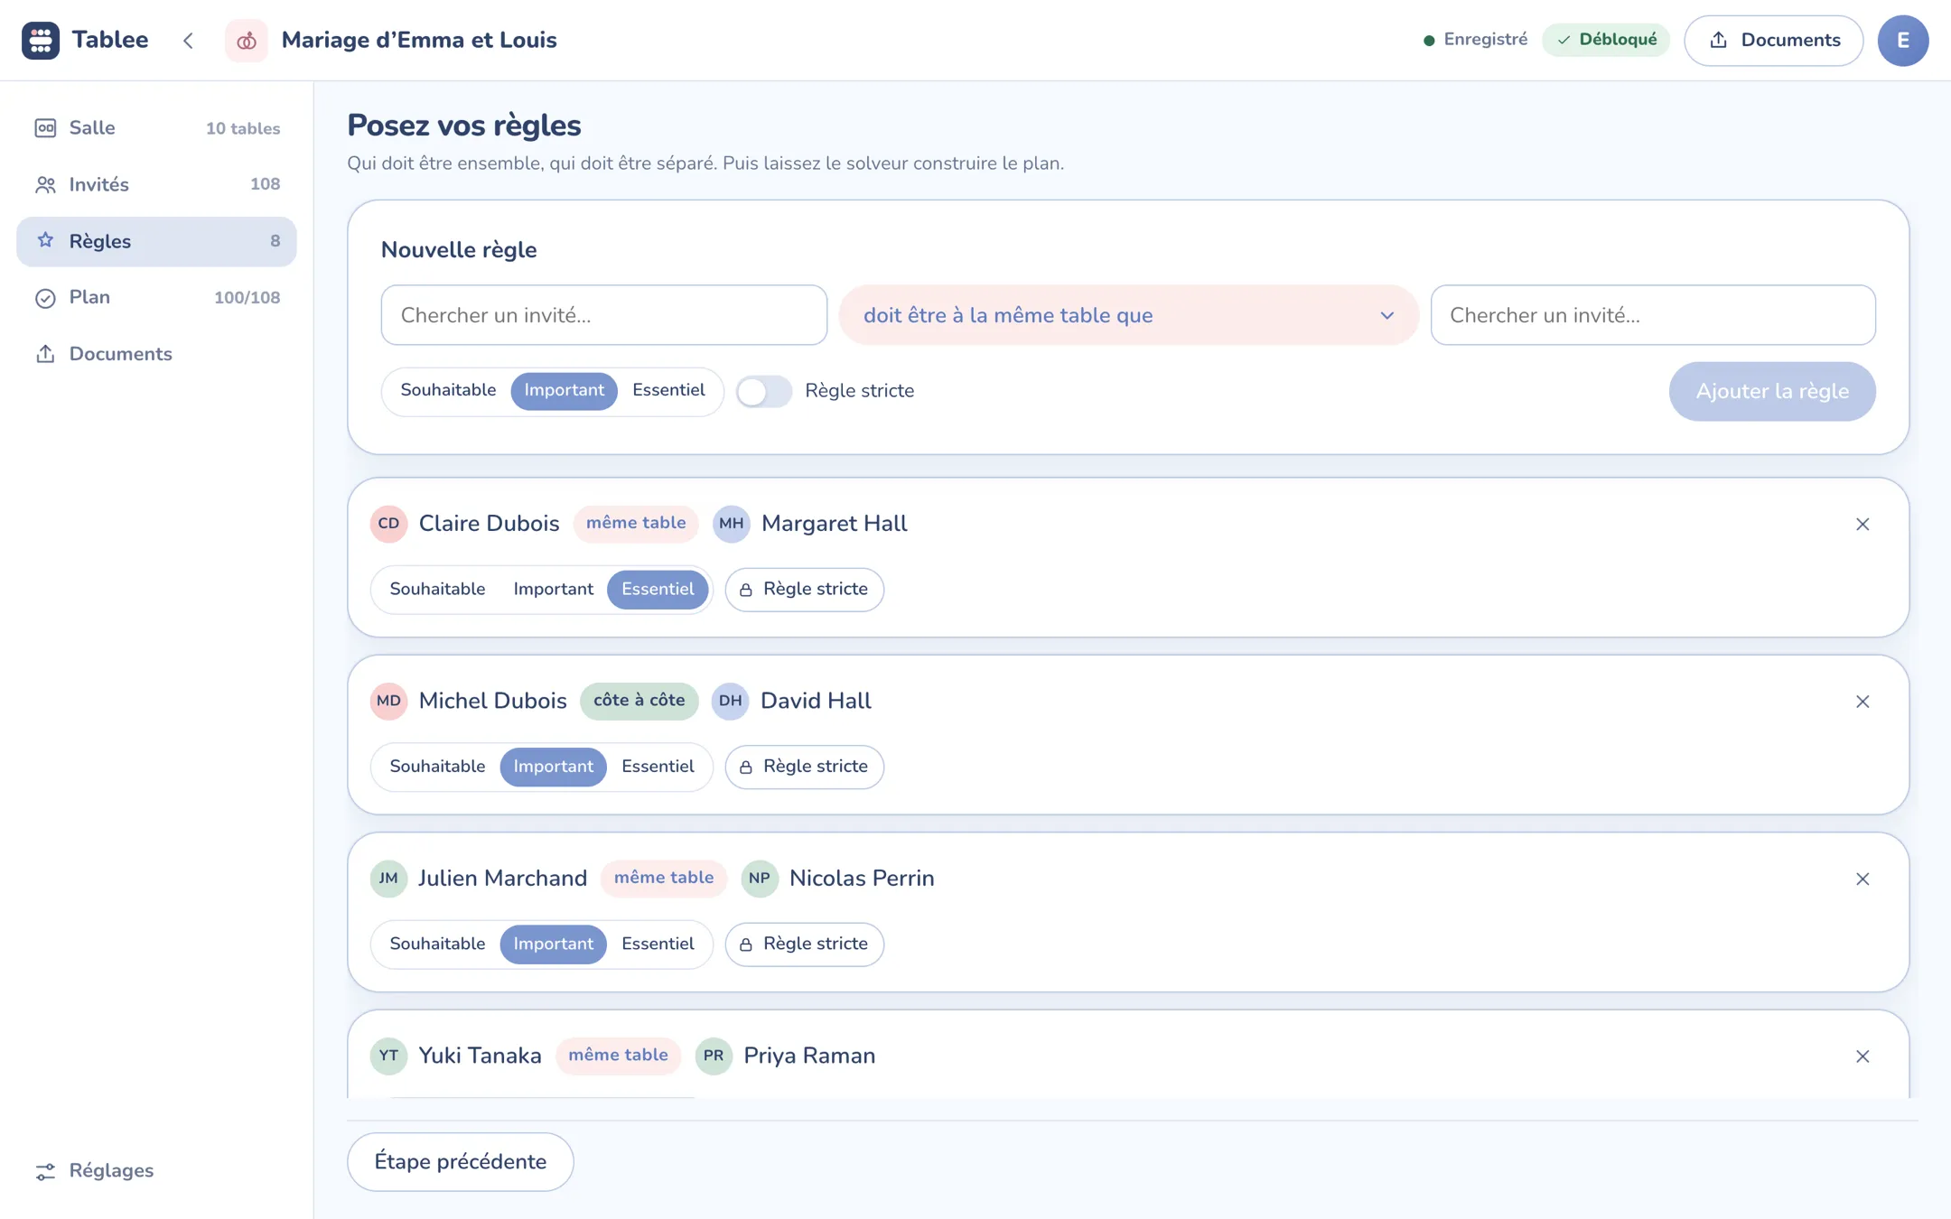This screenshot has width=1951, height=1219.
Task: Toggle Règle stricte on Claire Dubois rule
Action: pyautogui.click(x=804, y=590)
